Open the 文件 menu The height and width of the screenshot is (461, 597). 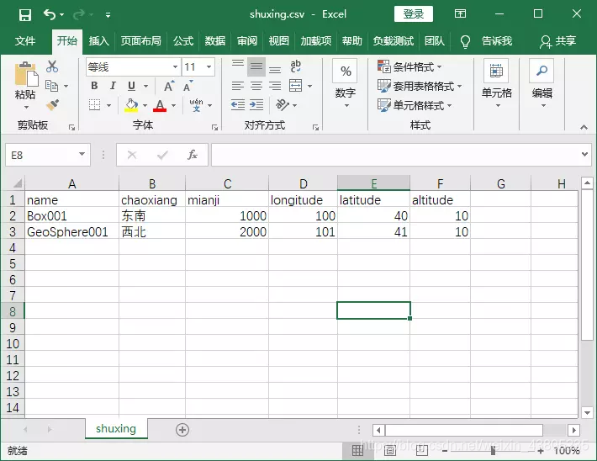click(x=25, y=40)
